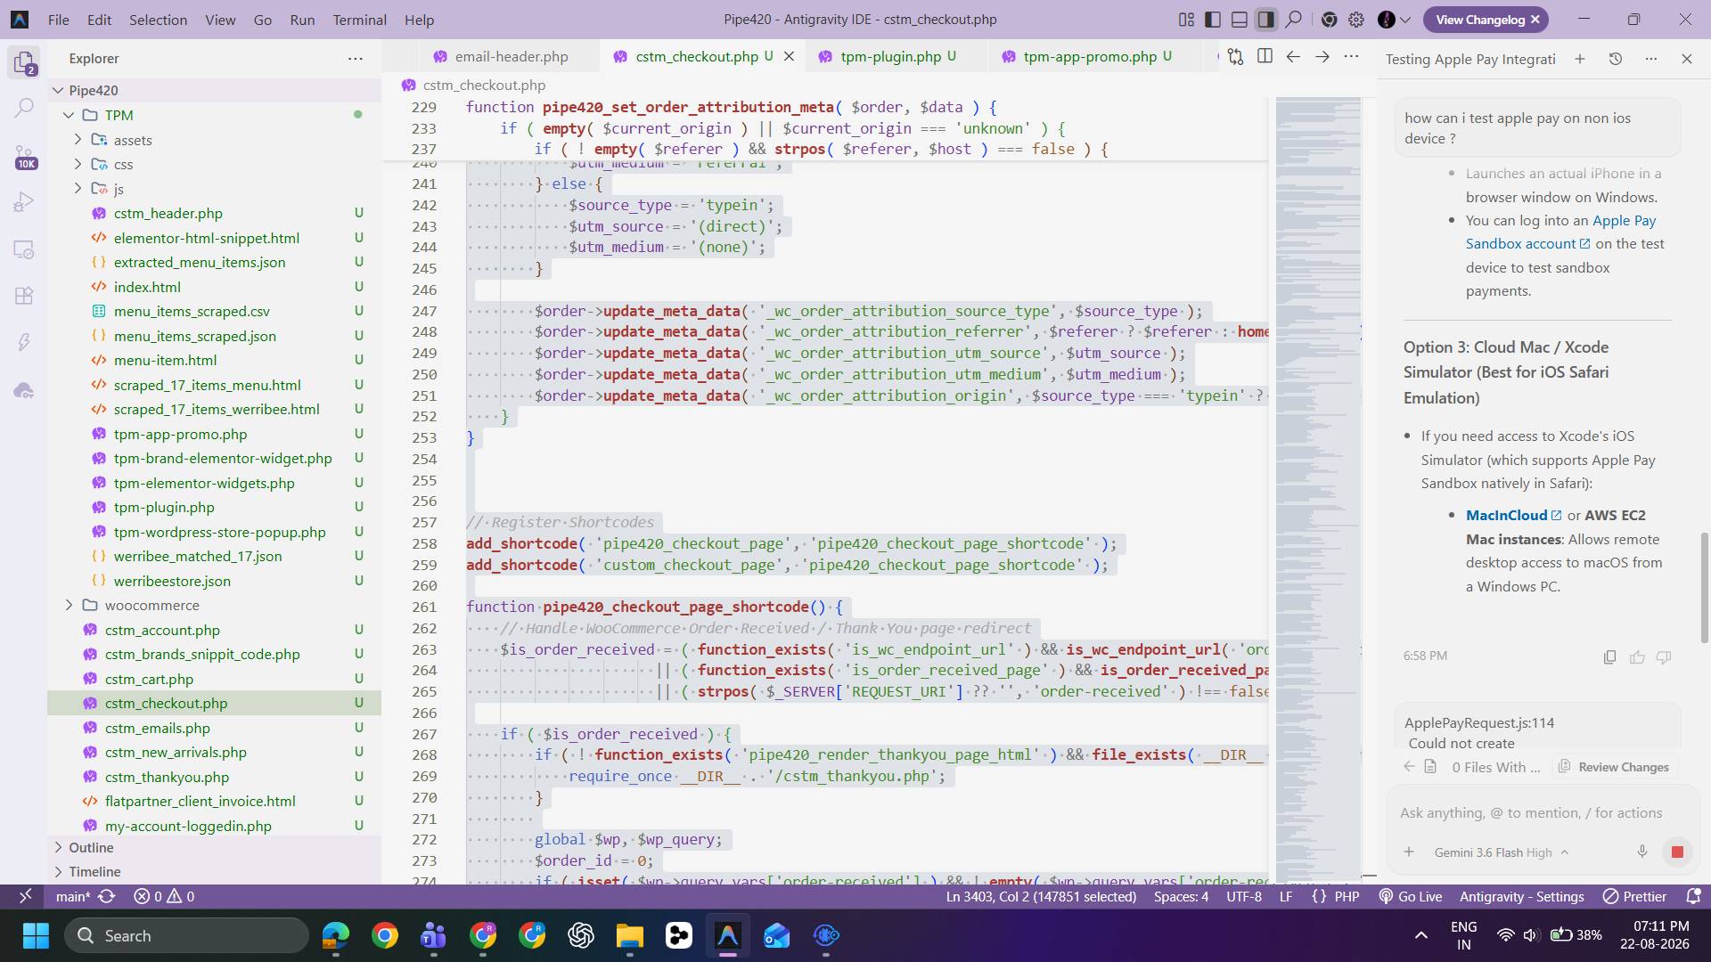
Task: Stop the running agent response
Action: (x=1676, y=852)
